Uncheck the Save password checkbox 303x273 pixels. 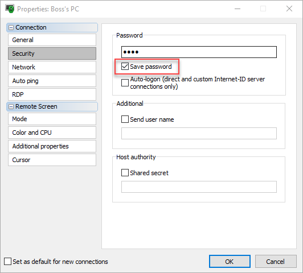[125, 67]
